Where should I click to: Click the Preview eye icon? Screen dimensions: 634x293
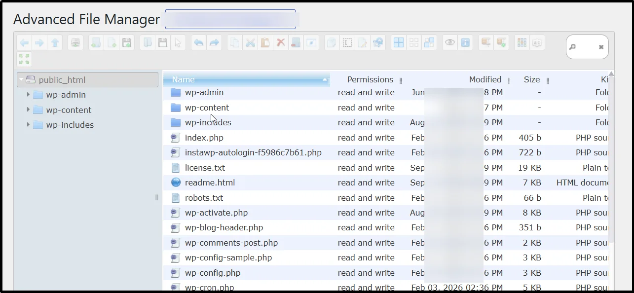pyautogui.click(x=449, y=43)
